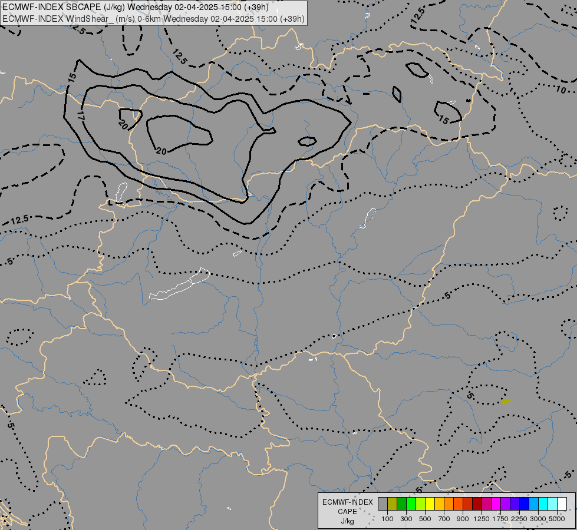Image resolution: width=577 pixels, height=530 pixels.
Task: Pick the pure yellow legend swatch
Action: point(430,503)
